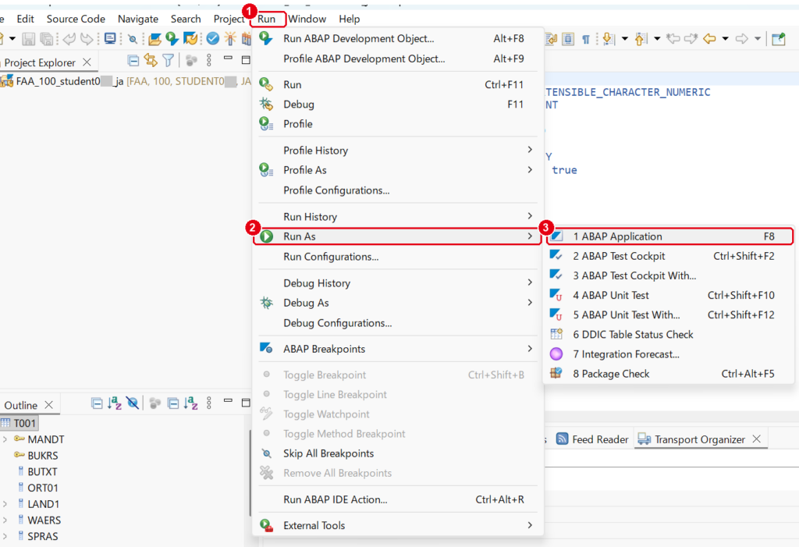Click the Save disk icon in toolbar
This screenshot has height=547, width=799.
29,39
